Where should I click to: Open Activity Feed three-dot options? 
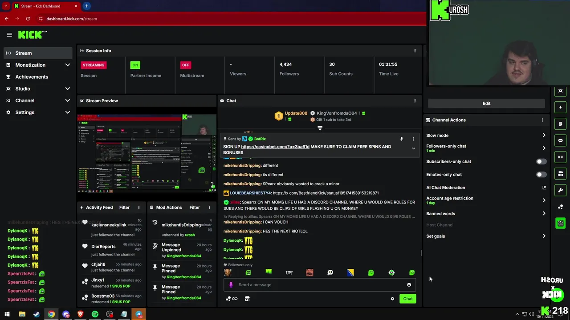pos(139,208)
